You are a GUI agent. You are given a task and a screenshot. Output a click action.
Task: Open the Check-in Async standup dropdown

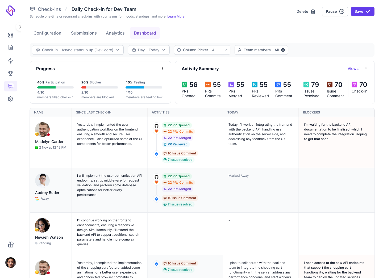coord(78,50)
